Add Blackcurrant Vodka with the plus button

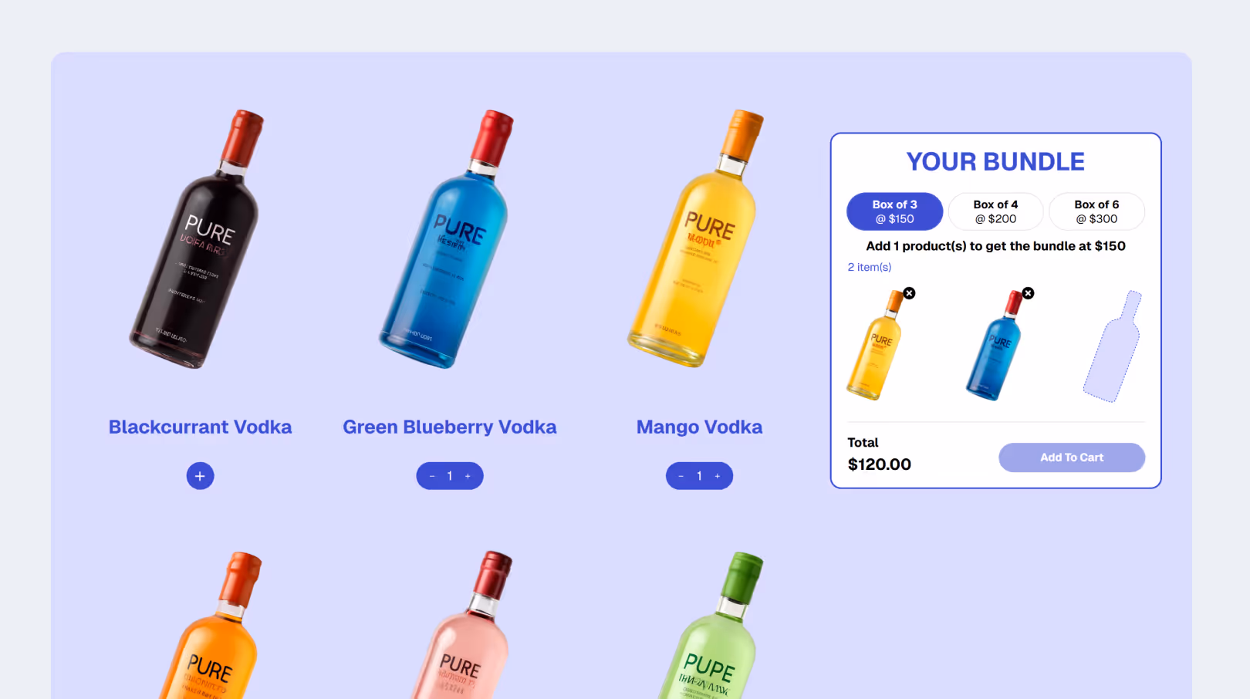coord(200,476)
